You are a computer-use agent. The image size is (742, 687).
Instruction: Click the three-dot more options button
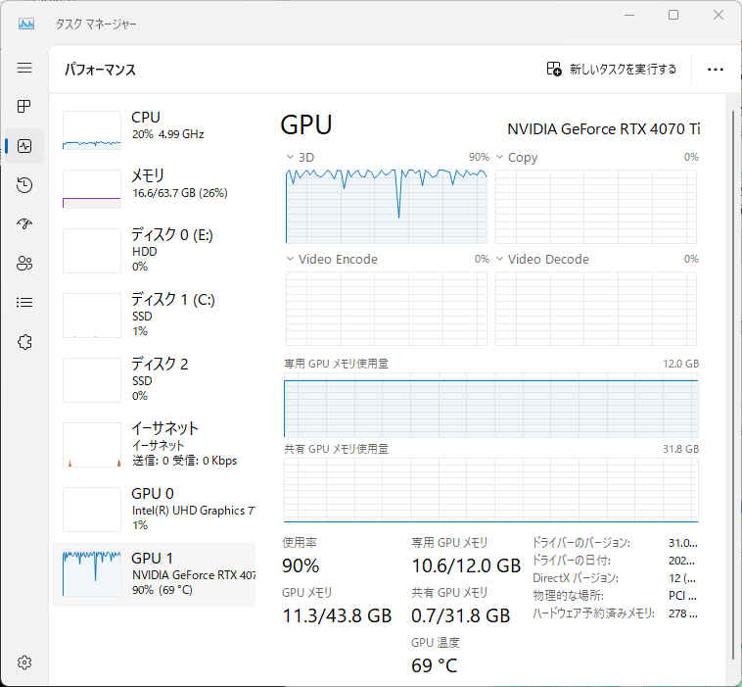[x=715, y=70]
